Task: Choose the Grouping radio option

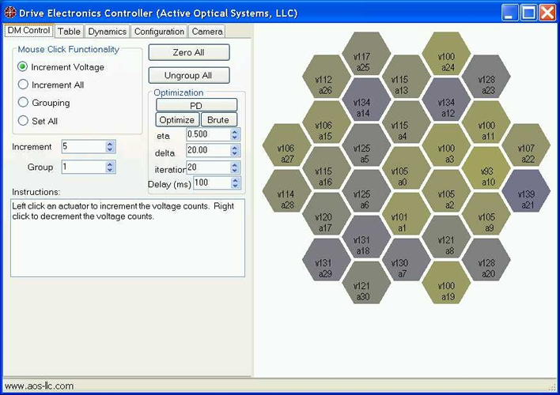Action: click(23, 103)
